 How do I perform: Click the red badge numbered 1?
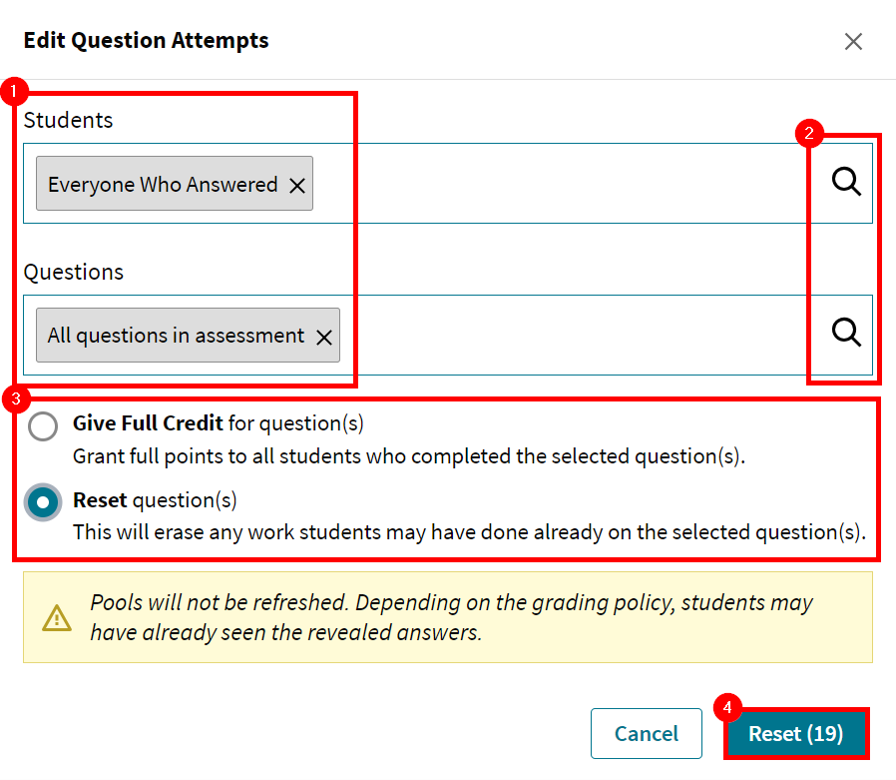pyautogui.click(x=14, y=91)
